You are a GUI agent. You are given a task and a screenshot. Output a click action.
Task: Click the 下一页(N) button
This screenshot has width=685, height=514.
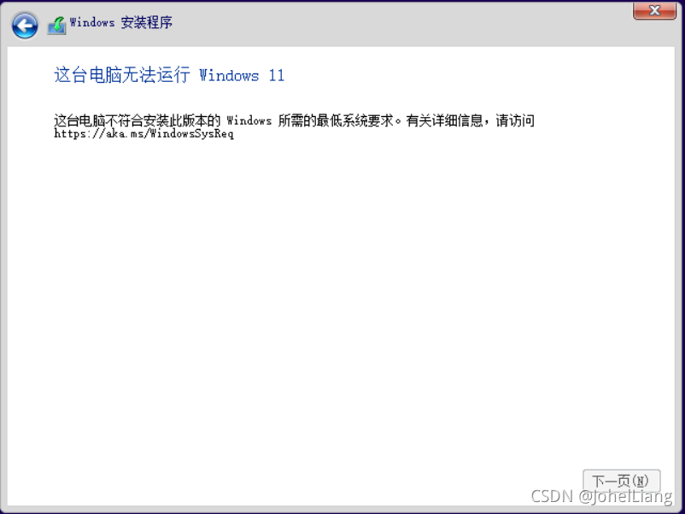pos(621,481)
